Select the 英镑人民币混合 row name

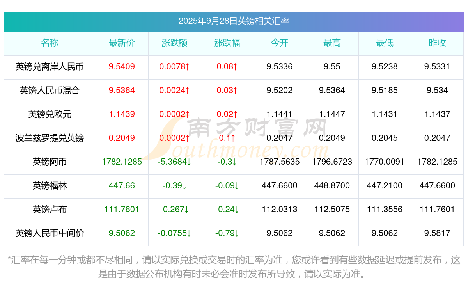(50, 91)
